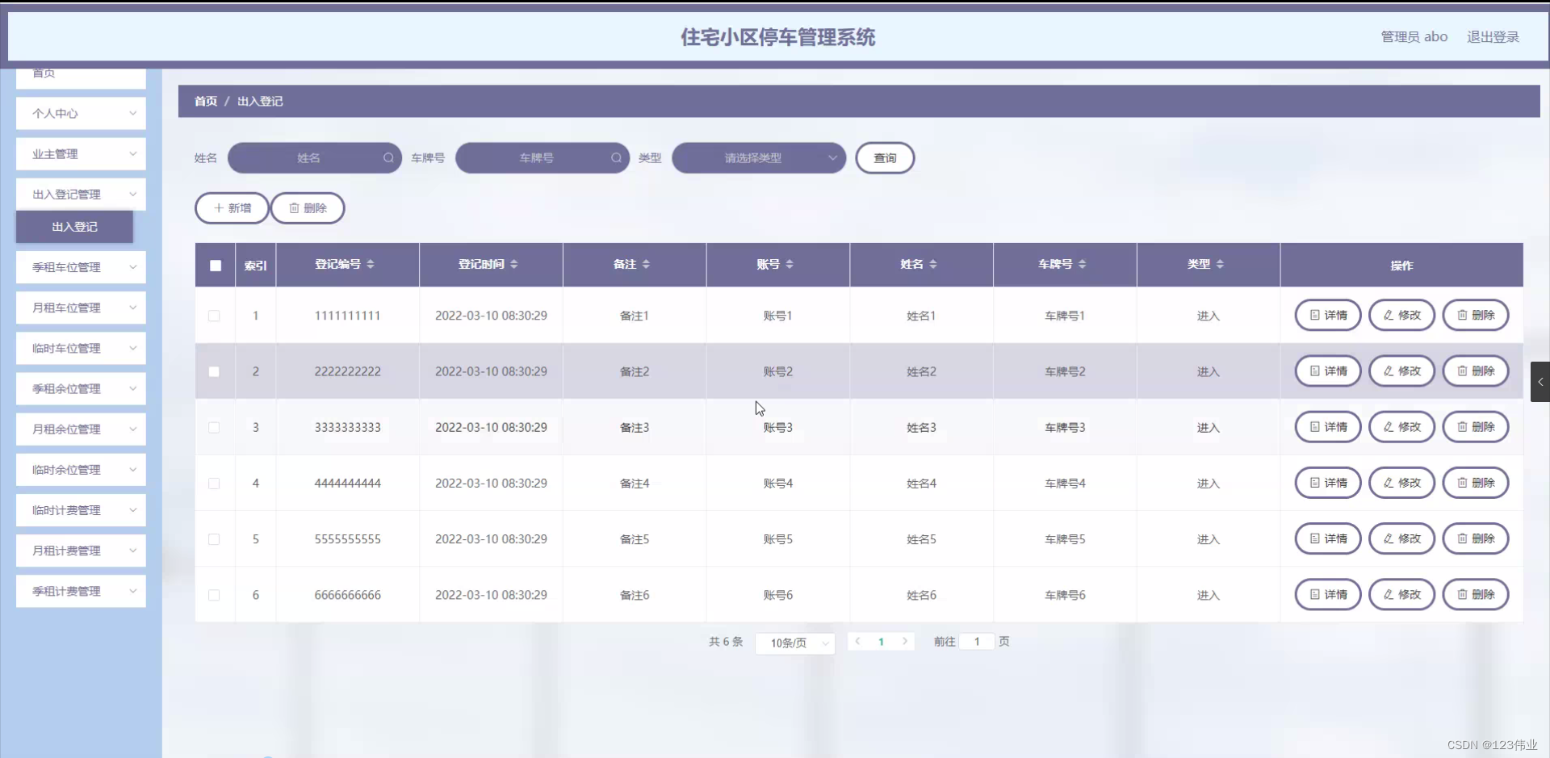The image size is (1550, 758).
Task: Click the search icon in the 姓名 field
Action: (388, 157)
